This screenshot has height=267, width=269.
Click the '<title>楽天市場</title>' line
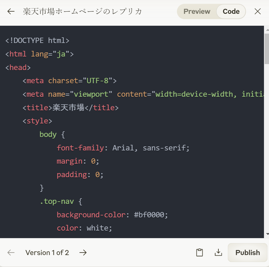[70, 108]
